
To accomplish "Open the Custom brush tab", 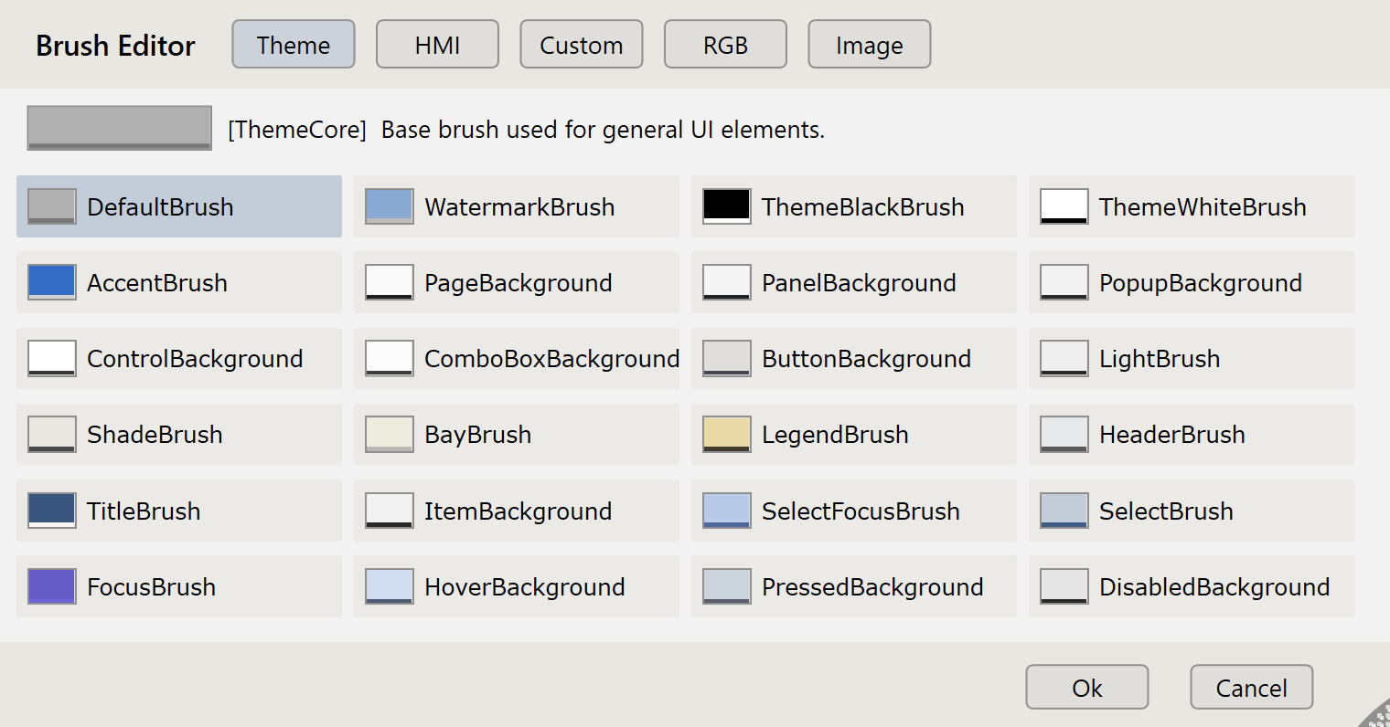I will 581,45.
